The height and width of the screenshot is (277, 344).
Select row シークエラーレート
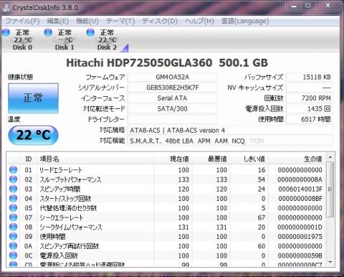(x=166, y=217)
